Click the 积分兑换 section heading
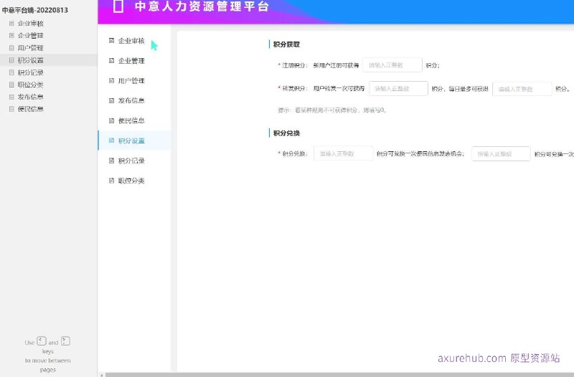The width and height of the screenshot is (574, 377). click(286, 133)
